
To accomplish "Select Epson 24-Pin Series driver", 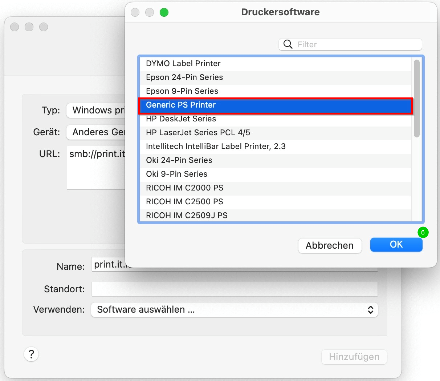I will coord(184,77).
